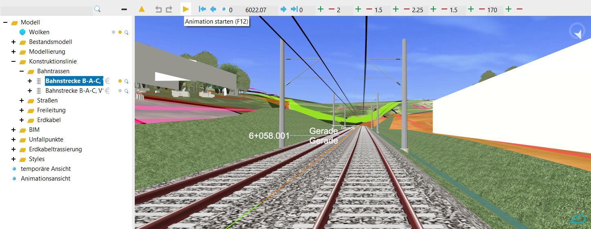
Task: Expand the Bestandsmodell folder
Action: tap(13, 42)
